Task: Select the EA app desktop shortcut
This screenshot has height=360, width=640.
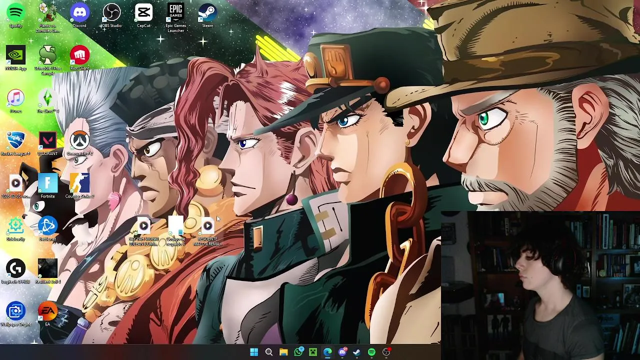Action: click(x=47, y=314)
